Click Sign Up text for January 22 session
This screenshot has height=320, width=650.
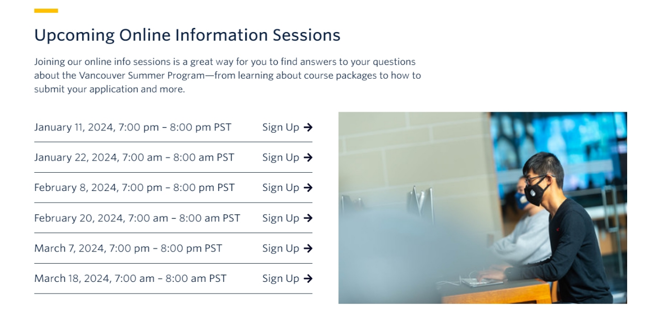point(280,157)
